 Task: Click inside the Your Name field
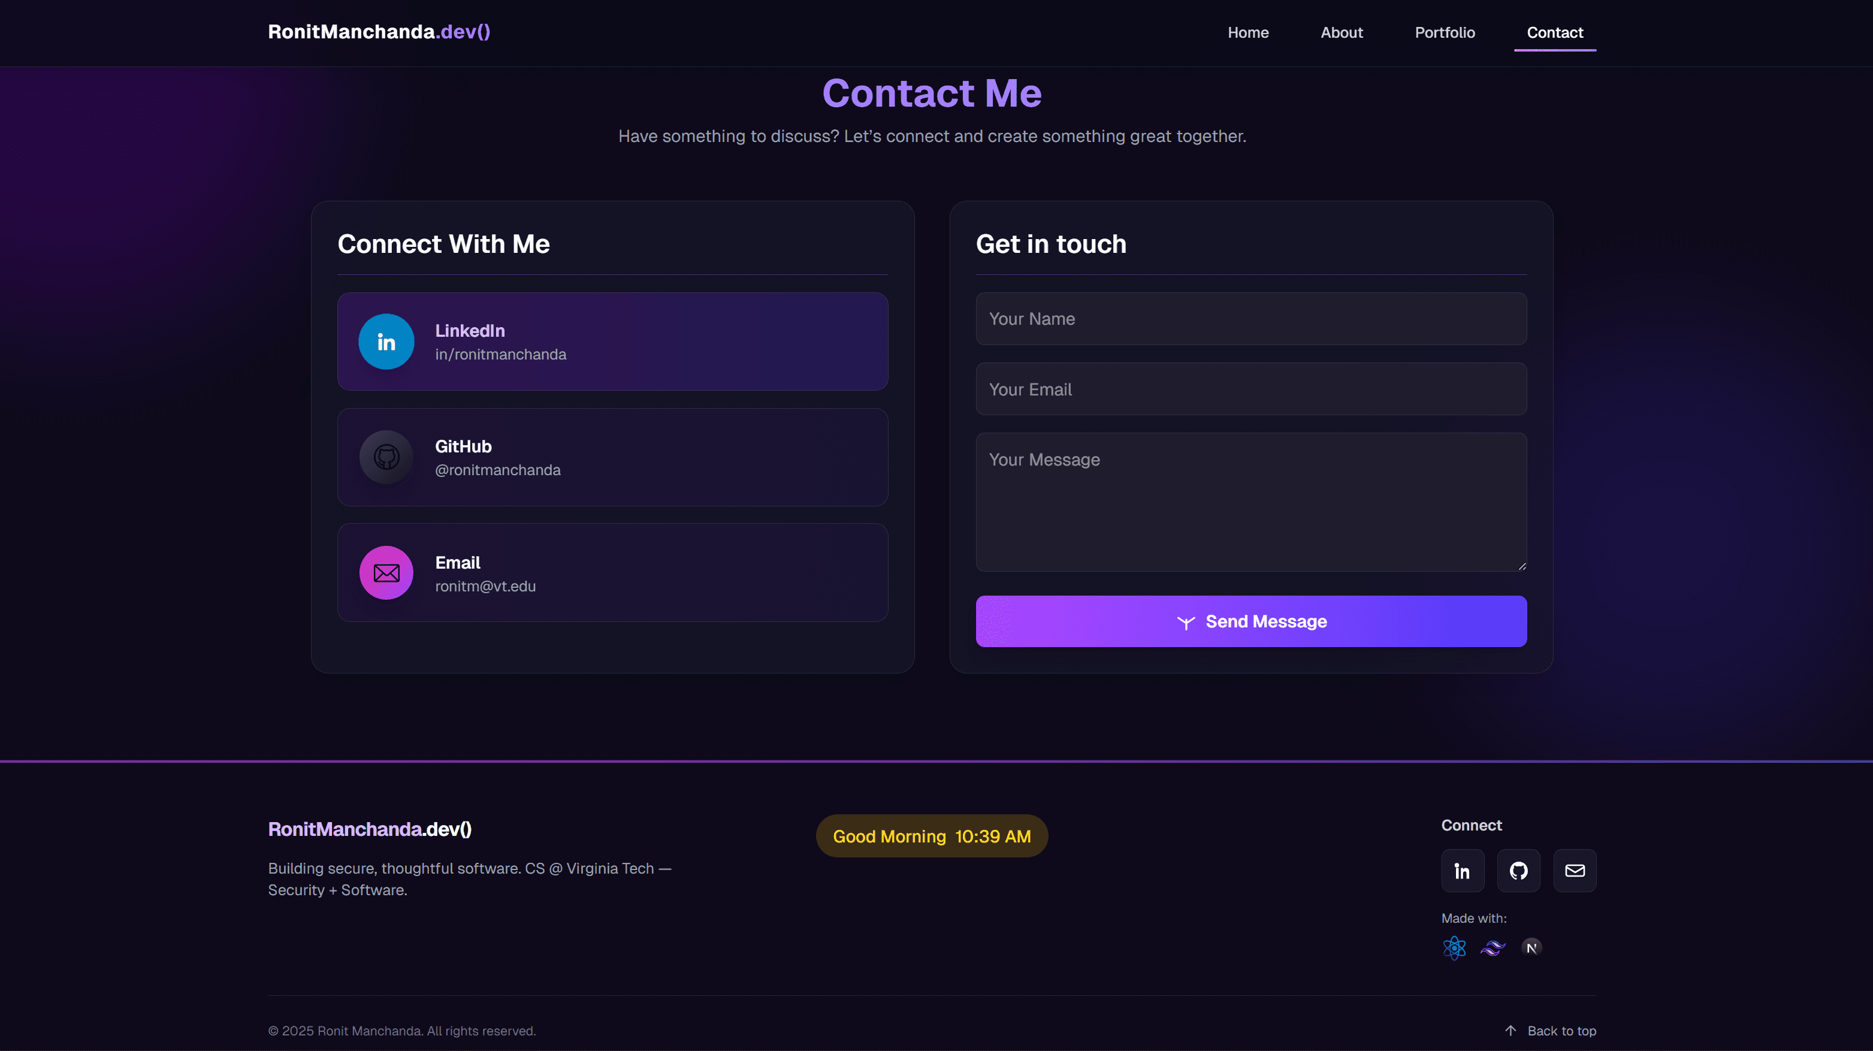[x=1250, y=319]
